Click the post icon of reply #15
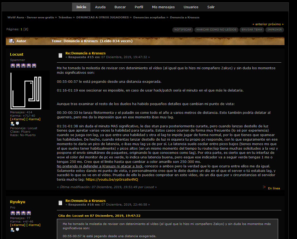The height and width of the screenshot is (239, 297). pyautogui.click(x=60, y=55)
